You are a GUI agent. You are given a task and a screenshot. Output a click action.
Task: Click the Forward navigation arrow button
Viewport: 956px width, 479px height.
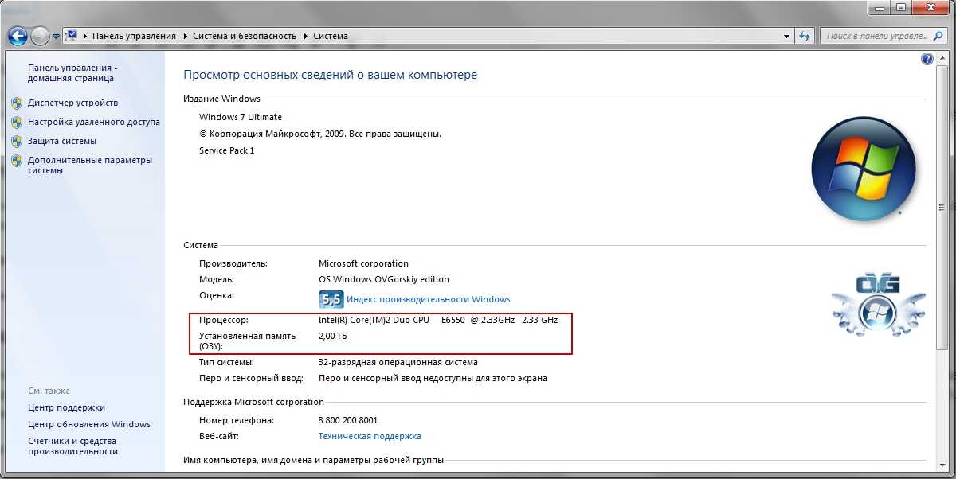point(40,36)
